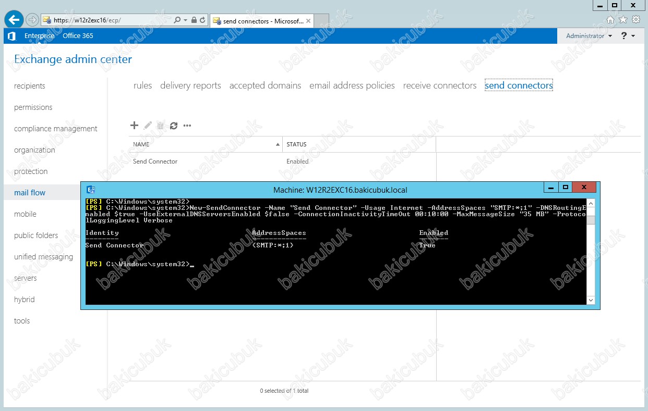The image size is (648, 411).
Task: Open the empty new tab button
Action: tap(322, 20)
